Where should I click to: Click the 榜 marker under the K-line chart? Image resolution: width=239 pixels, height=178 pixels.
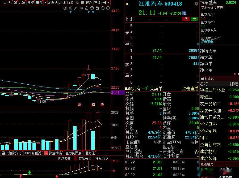(x=93, y=105)
